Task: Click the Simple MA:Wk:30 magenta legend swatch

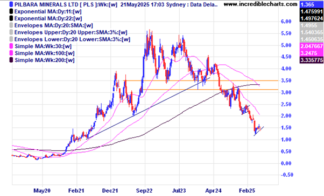Action: click(11, 46)
